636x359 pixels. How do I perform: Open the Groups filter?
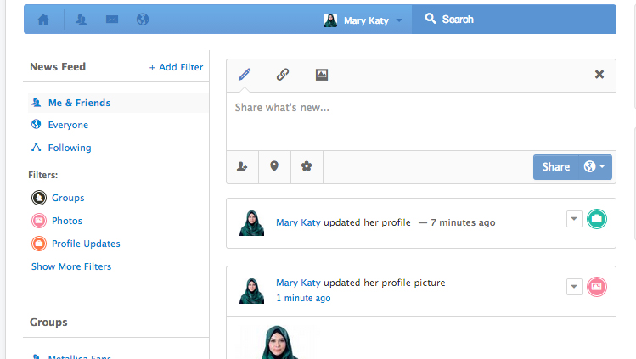[x=68, y=198]
